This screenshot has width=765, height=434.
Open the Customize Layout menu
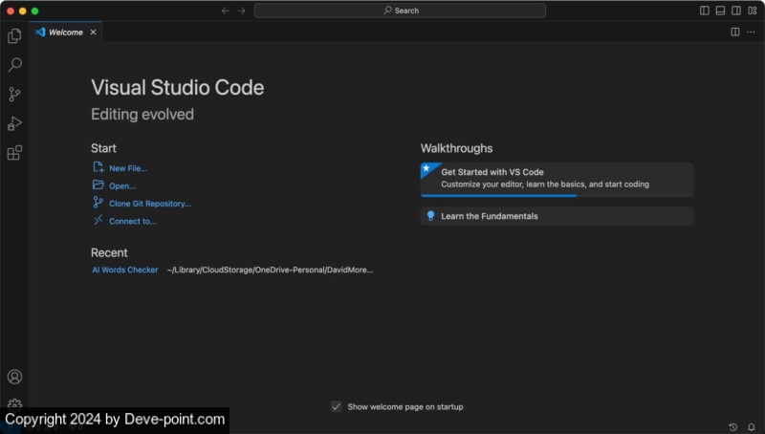point(752,11)
